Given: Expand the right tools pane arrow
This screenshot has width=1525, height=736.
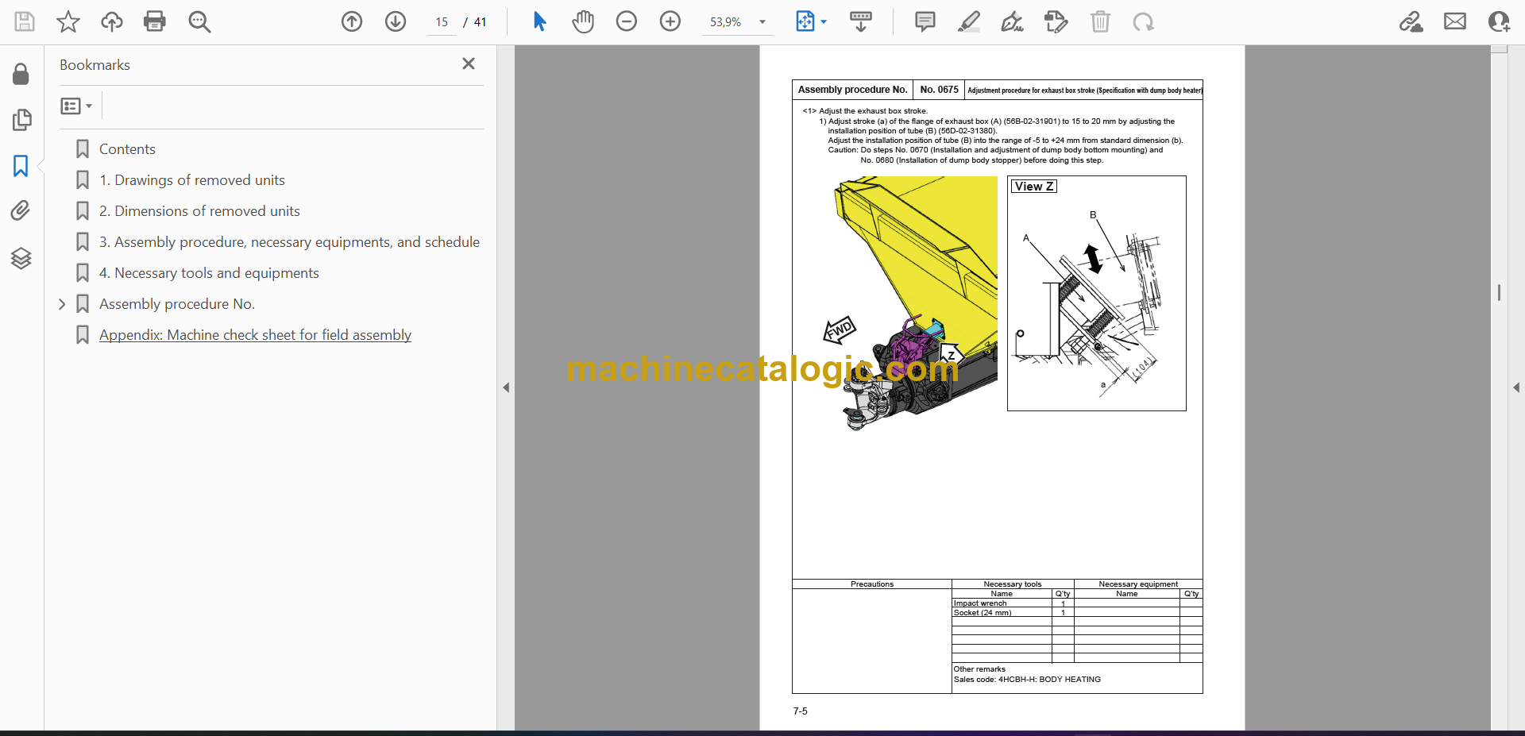Looking at the screenshot, I should point(1516,387).
